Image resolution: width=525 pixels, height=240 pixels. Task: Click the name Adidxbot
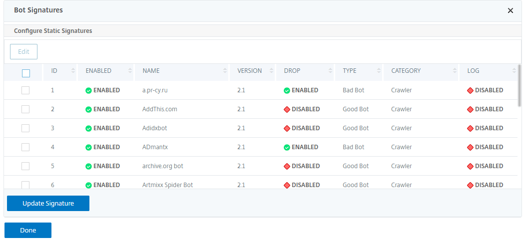pos(155,128)
